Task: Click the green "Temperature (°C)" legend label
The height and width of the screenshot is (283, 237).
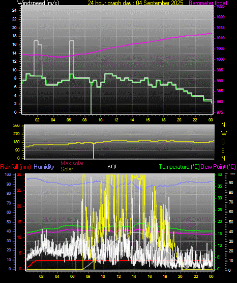Action: coord(179,167)
